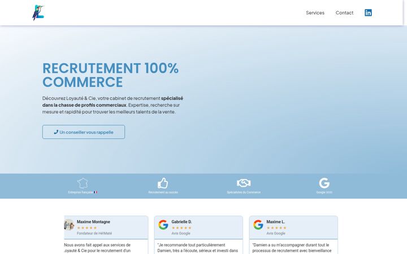Click 'Recrutement au succès' label
Viewport: 407px width, 254px height.
click(163, 192)
